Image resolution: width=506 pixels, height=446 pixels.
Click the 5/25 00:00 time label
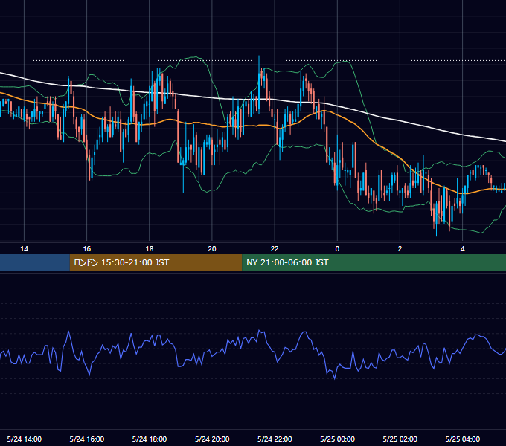pos(337,439)
